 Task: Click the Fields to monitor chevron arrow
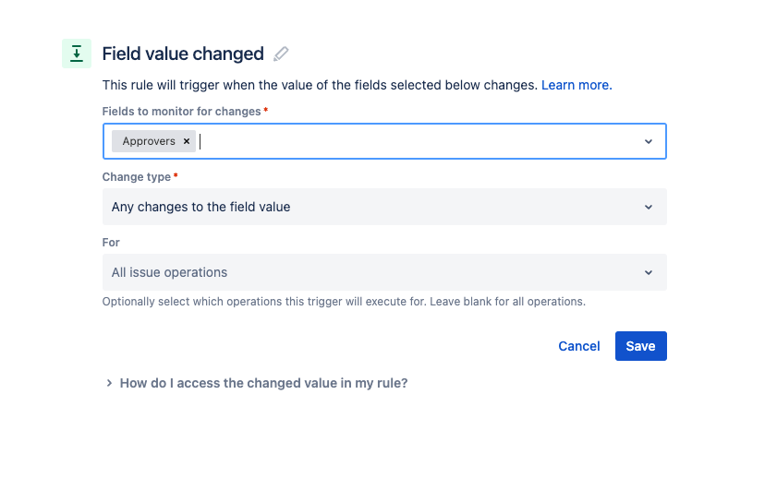(x=648, y=141)
